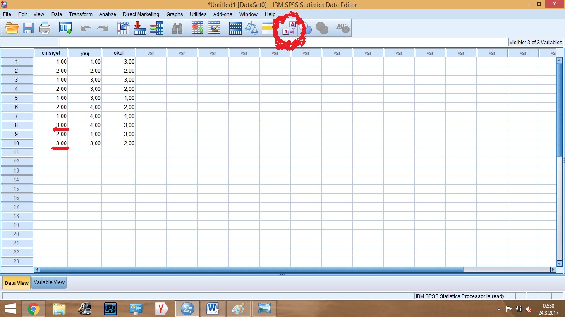The height and width of the screenshot is (317, 565).
Task: Click the Insert Cases icon
Action: [x=197, y=28]
